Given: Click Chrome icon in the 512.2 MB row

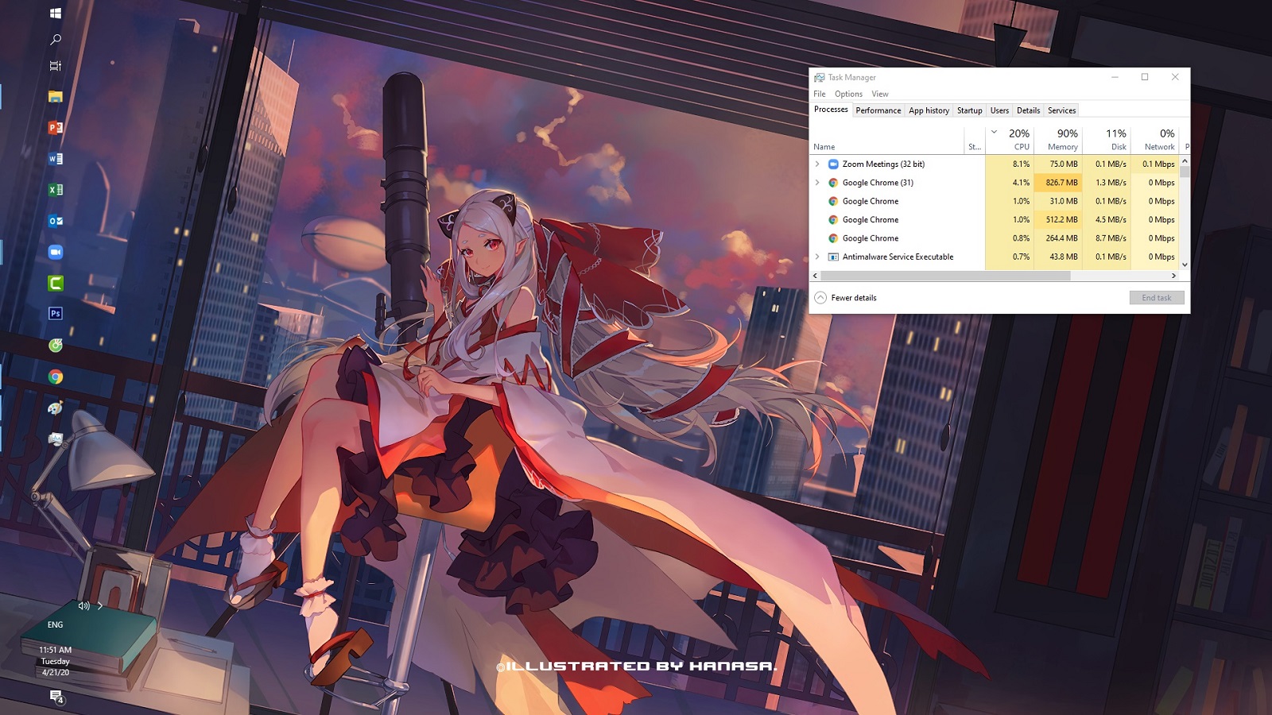Looking at the screenshot, I should 833,220.
